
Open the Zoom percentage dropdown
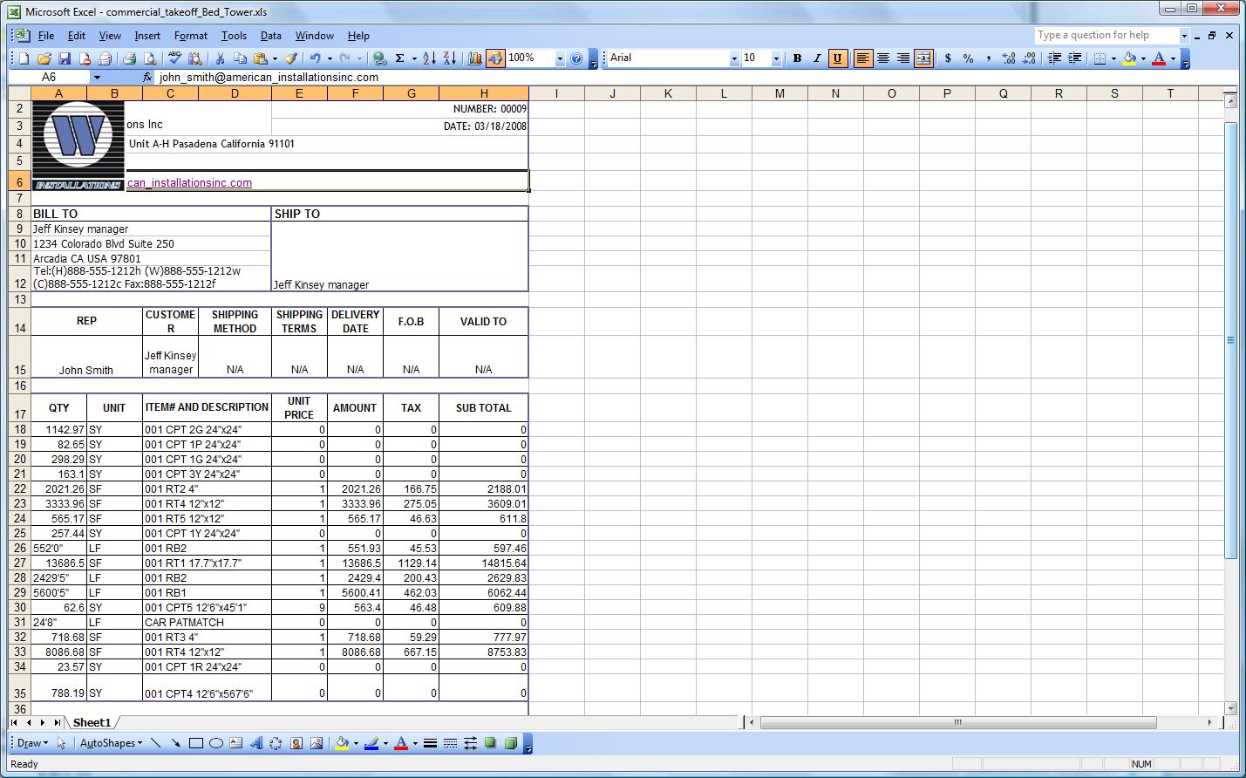tap(560, 58)
